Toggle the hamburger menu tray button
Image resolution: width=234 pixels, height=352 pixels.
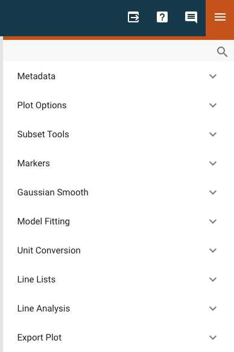point(220,17)
